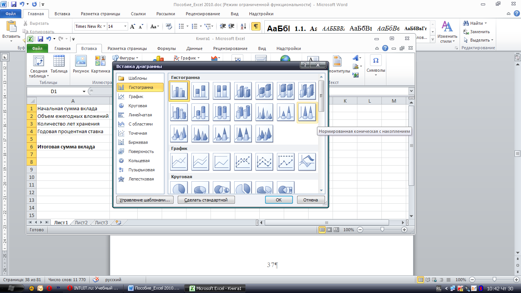Open Word Изменить стили button
The image size is (521, 293).
point(447,31)
